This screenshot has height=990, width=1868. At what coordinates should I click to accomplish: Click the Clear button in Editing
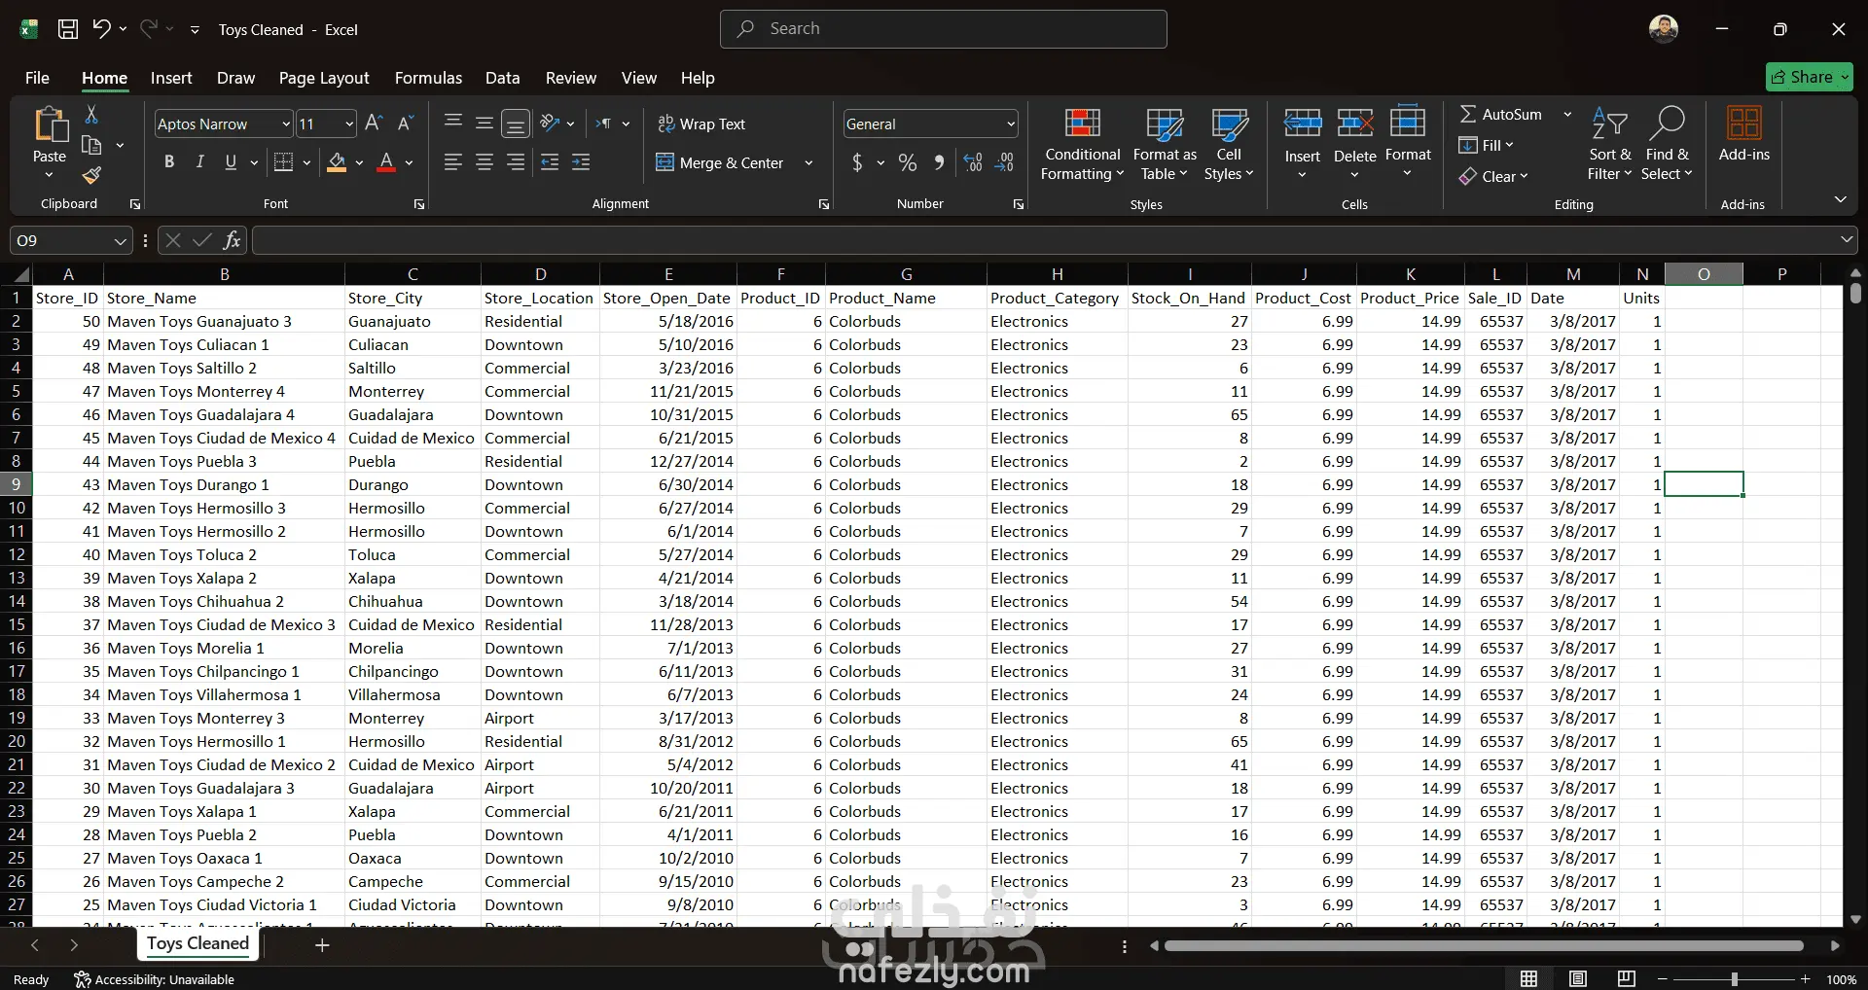coord(1493,176)
